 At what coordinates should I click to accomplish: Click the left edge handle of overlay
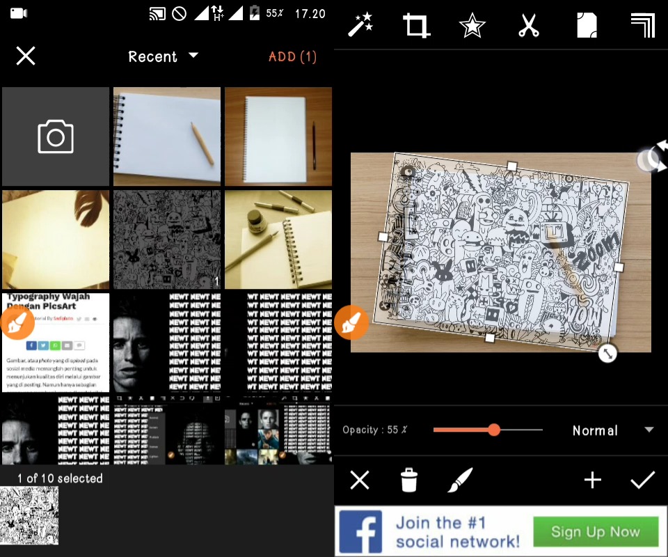click(x=383, y=237)
